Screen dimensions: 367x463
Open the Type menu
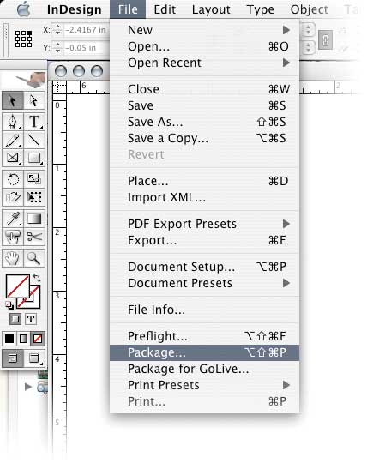260,9
